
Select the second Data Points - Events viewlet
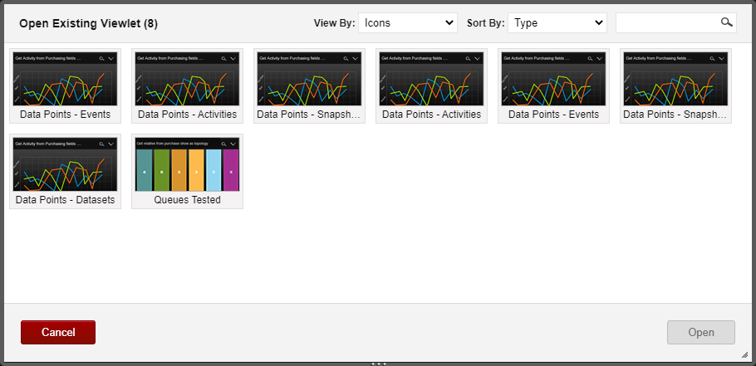click(x=553, y=85)
